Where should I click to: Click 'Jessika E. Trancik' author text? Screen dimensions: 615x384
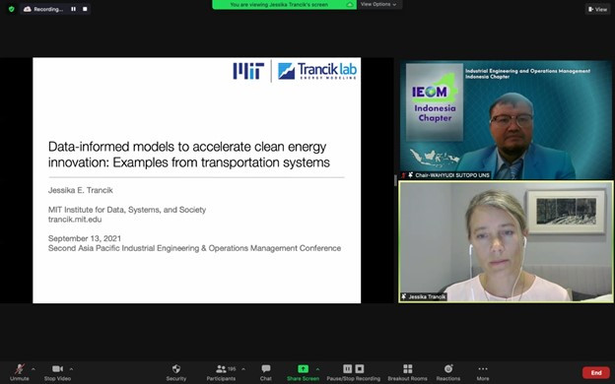81,190
